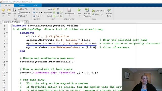Add a new document tab with plus
The image size is (162, 91).
(x=26, y=22)
